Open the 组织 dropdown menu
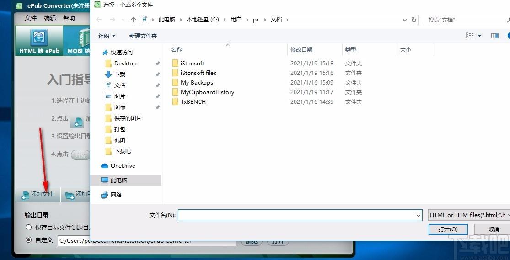The height and width of the screenshot is (260, 510). (107, 36)
